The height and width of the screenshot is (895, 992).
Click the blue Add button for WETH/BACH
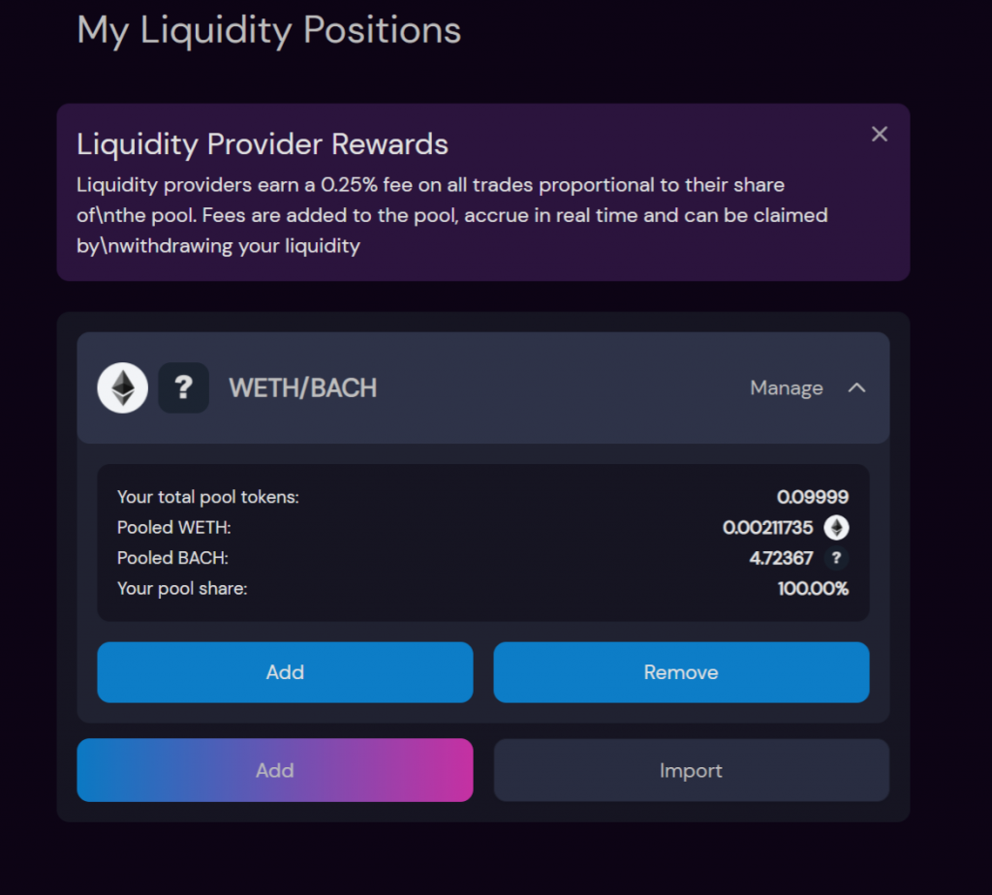click(x=286, y=672)
